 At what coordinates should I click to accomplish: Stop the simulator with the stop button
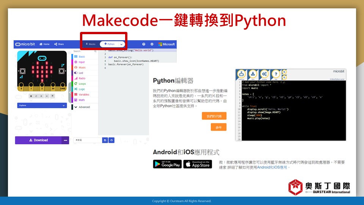(31, 96)
